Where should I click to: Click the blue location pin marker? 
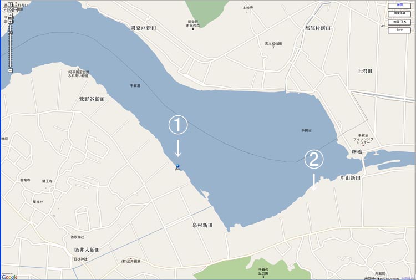click(177, 167)
